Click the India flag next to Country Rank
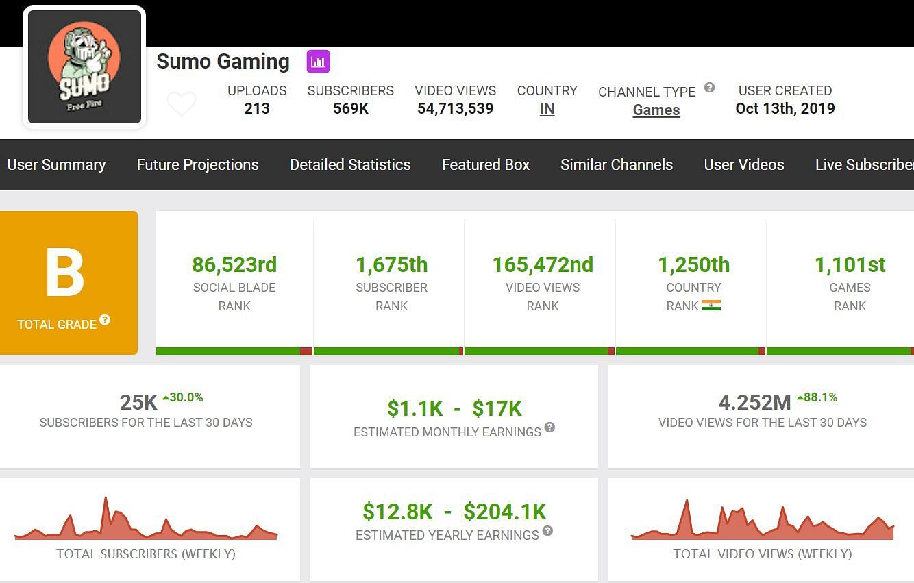This screenshot has width=914, height=583. [x=711, y=306]
